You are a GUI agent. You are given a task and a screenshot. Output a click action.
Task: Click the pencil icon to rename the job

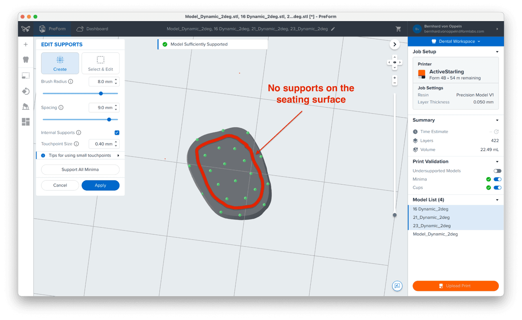pyautogui.click(x=333, y=29)
